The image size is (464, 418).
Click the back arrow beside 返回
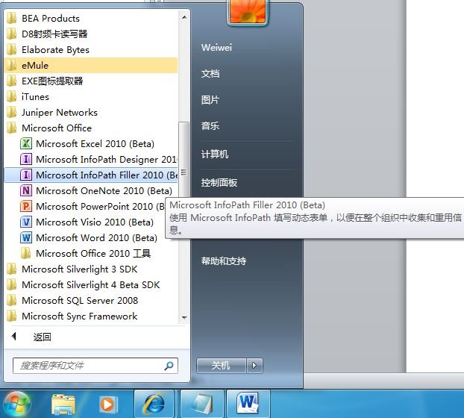click(x=13, y=337)
